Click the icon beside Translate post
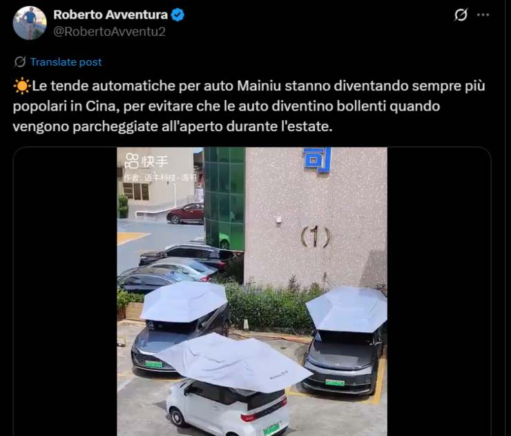The width and height of the screenshot is (511, 436). point(20,61)
